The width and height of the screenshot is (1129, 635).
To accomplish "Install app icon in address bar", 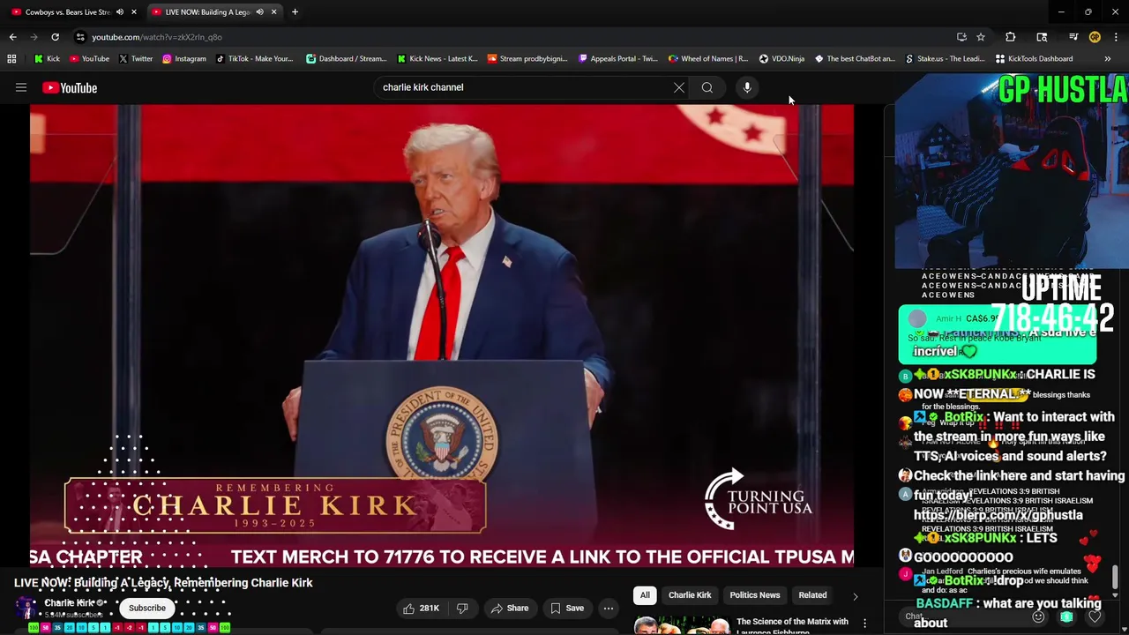I will 961,37.
